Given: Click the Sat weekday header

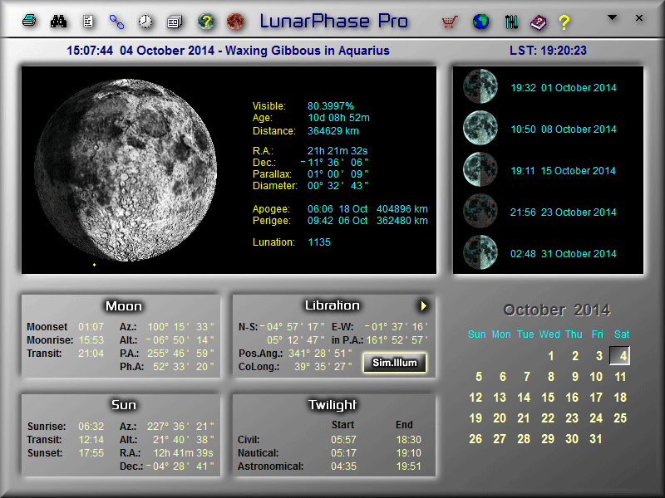Looking at the screenshot, I should 621,334.
